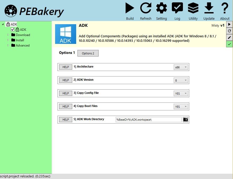Click the Refresh toolbar icon
Image resolution: width=233 pixels, height=179 pixels.
pos(145,8)
